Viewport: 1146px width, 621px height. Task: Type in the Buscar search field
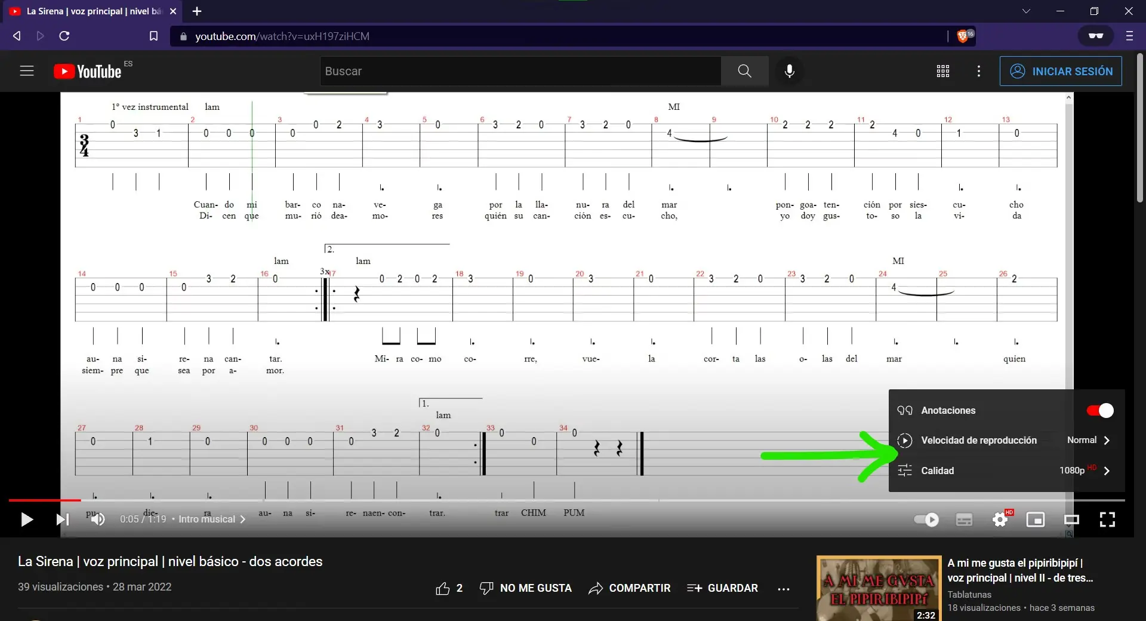pos(519,71)
